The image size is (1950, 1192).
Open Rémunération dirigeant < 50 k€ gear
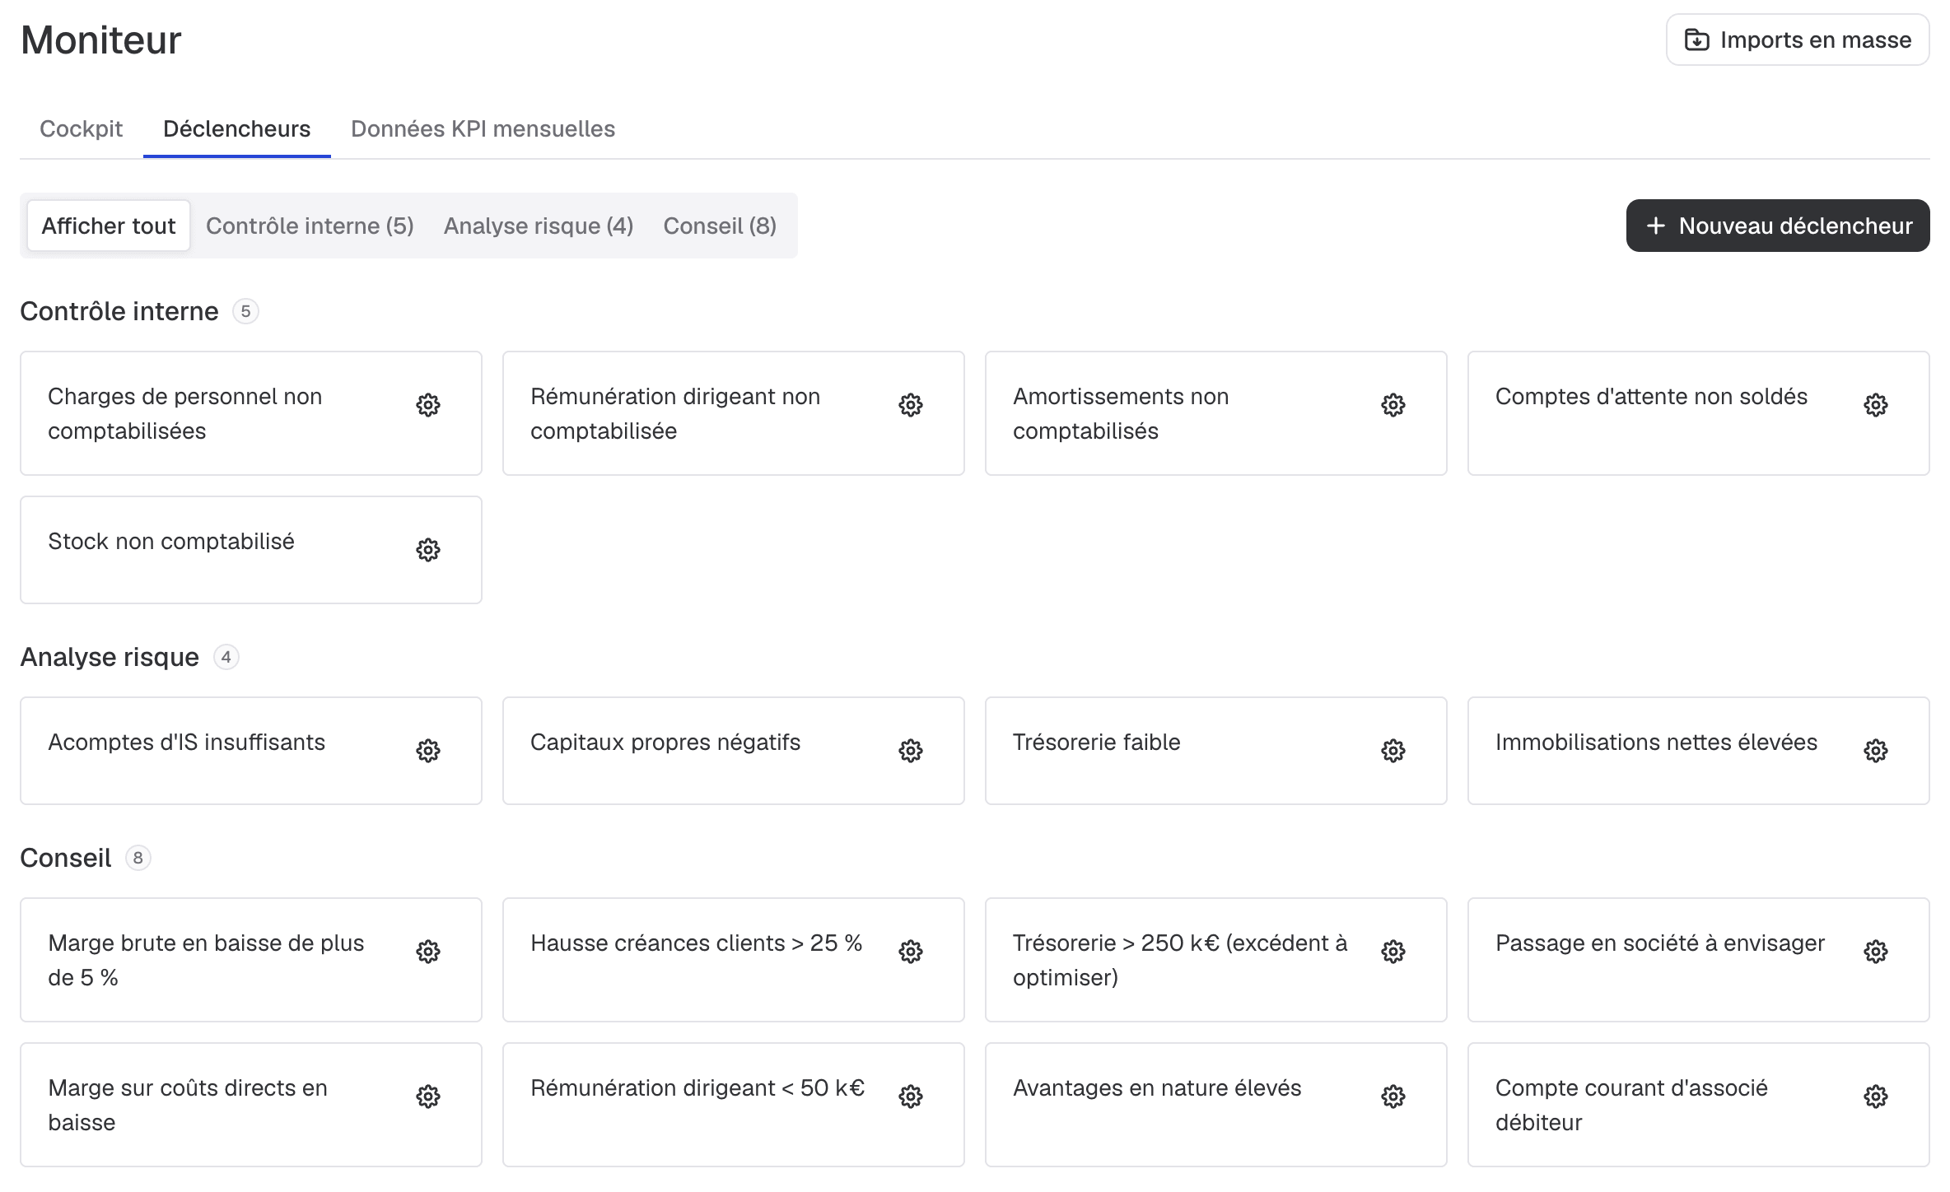[911, 1097]
